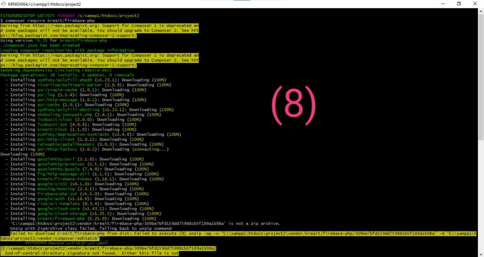This screenshot has width=484, height=257.
Task: Click the psr/simple-cache install line
Action: tap(76, 90)
